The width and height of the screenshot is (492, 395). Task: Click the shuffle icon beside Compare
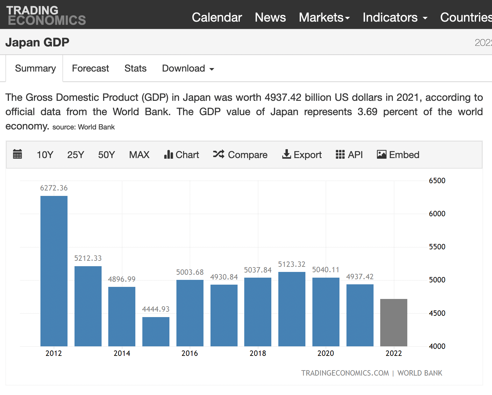click(x=219, y=154)
